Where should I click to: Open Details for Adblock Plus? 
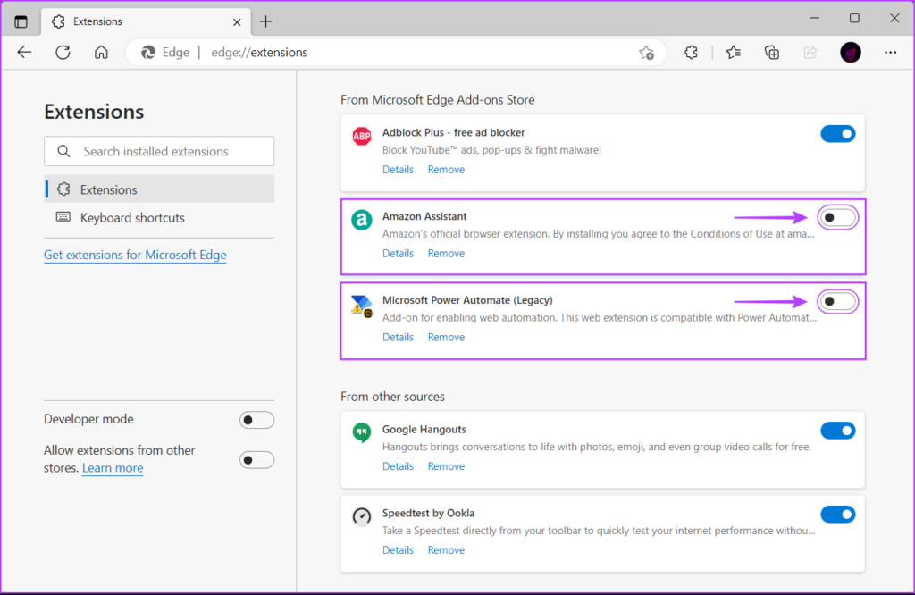point(398,169)
